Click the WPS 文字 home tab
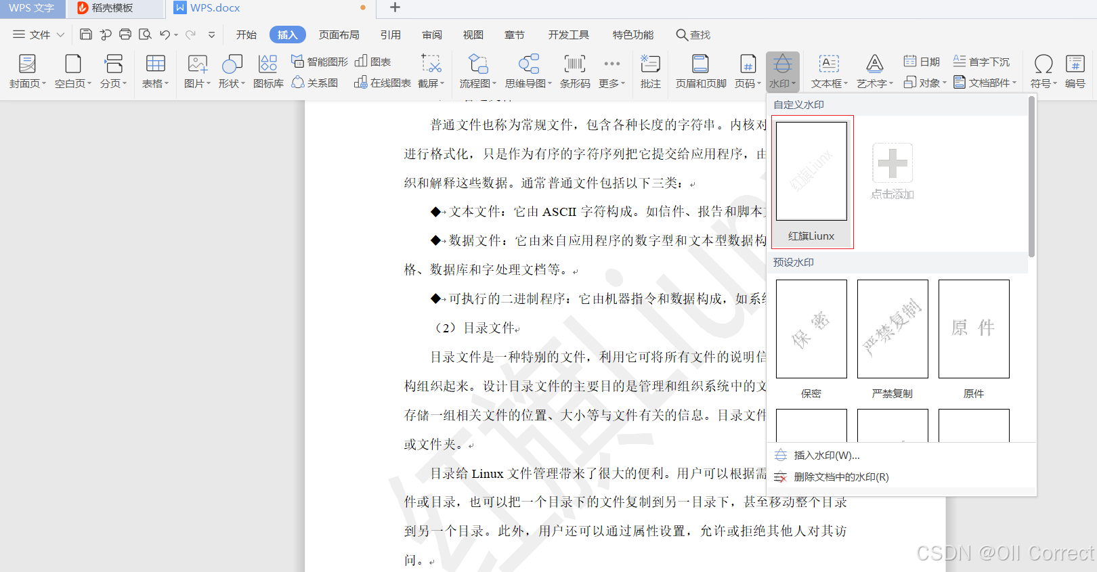The height and width of the screenshot is (572, 1097). tap(32, 8)
